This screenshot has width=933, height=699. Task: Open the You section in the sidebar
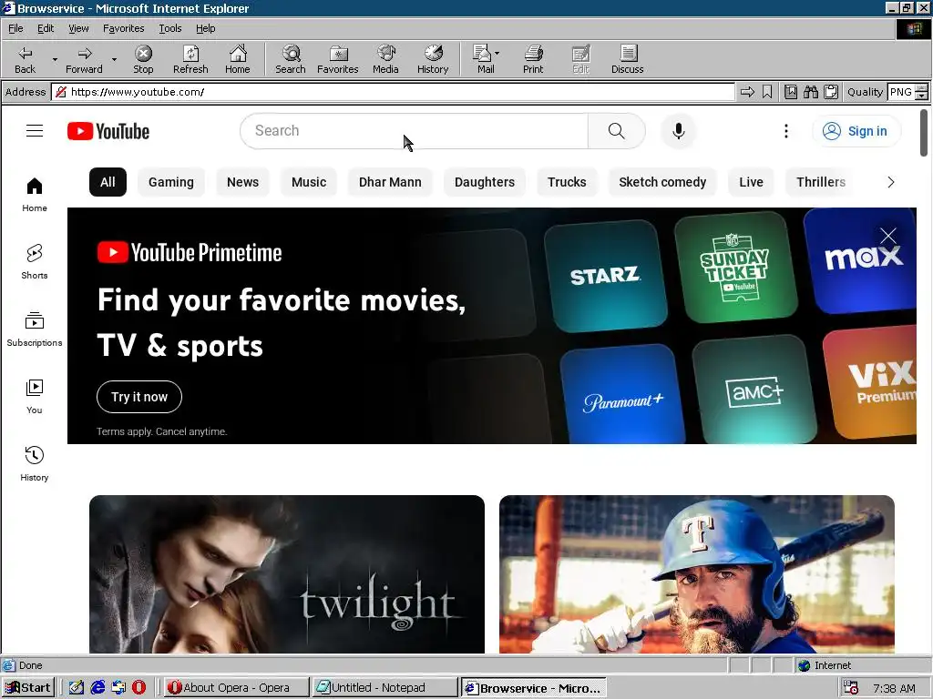coord(35,397)
